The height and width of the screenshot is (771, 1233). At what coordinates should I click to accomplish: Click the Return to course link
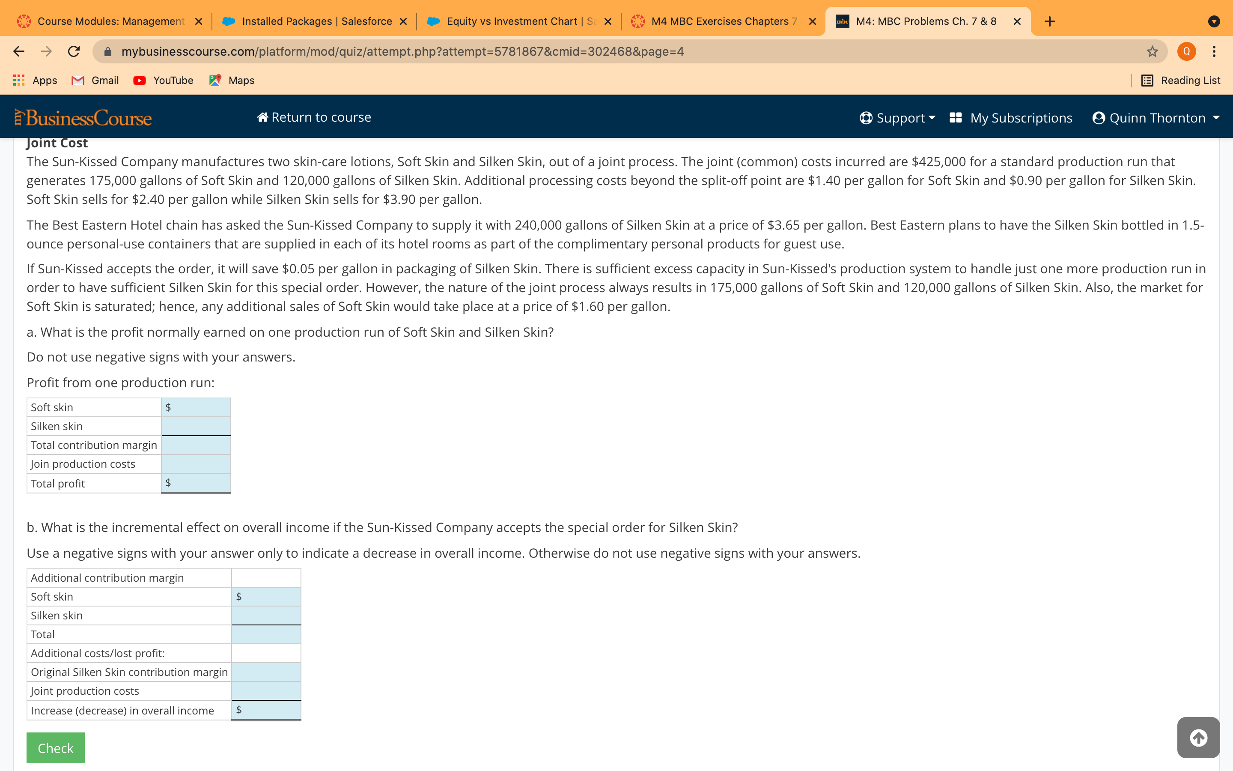[x=314, y=117]
